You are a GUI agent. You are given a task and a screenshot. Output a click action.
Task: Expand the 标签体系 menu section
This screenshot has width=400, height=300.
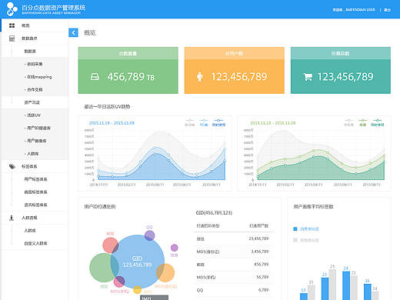pos(35,166)
